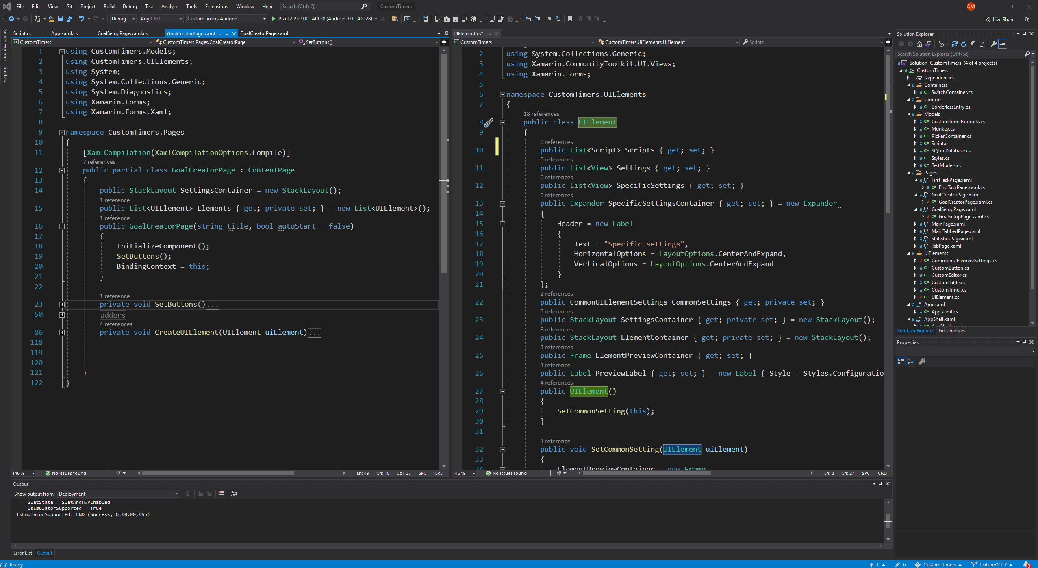This screenshot has width=1038, height=568.
Task: Click the Open File folder icon
Action: pyautogui.click(x=51, y=19)
